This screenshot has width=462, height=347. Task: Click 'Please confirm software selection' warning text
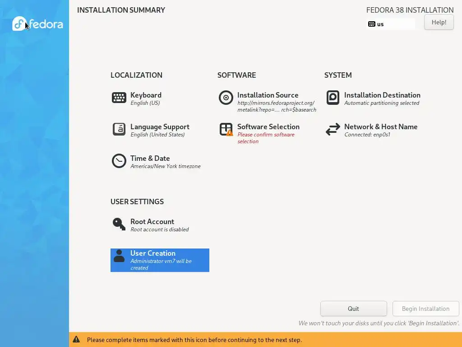[266, 138]
